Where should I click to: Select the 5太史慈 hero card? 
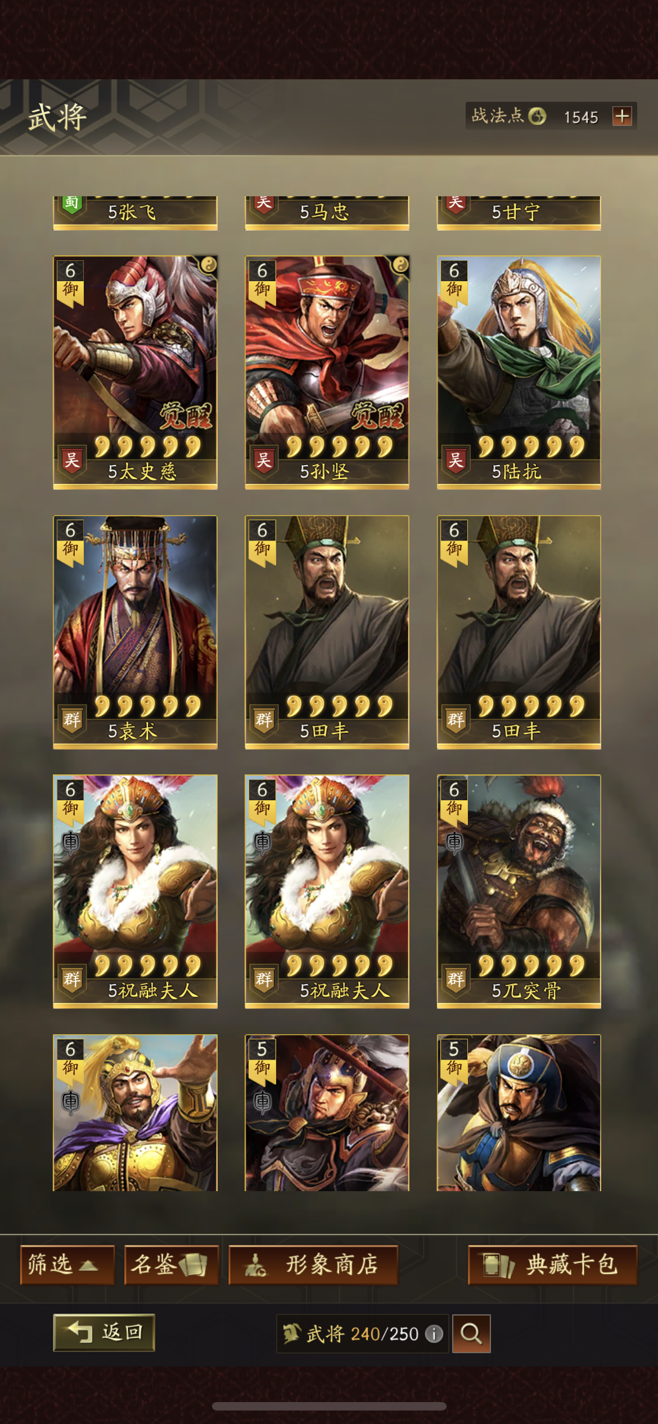click(x=135, y=372)
